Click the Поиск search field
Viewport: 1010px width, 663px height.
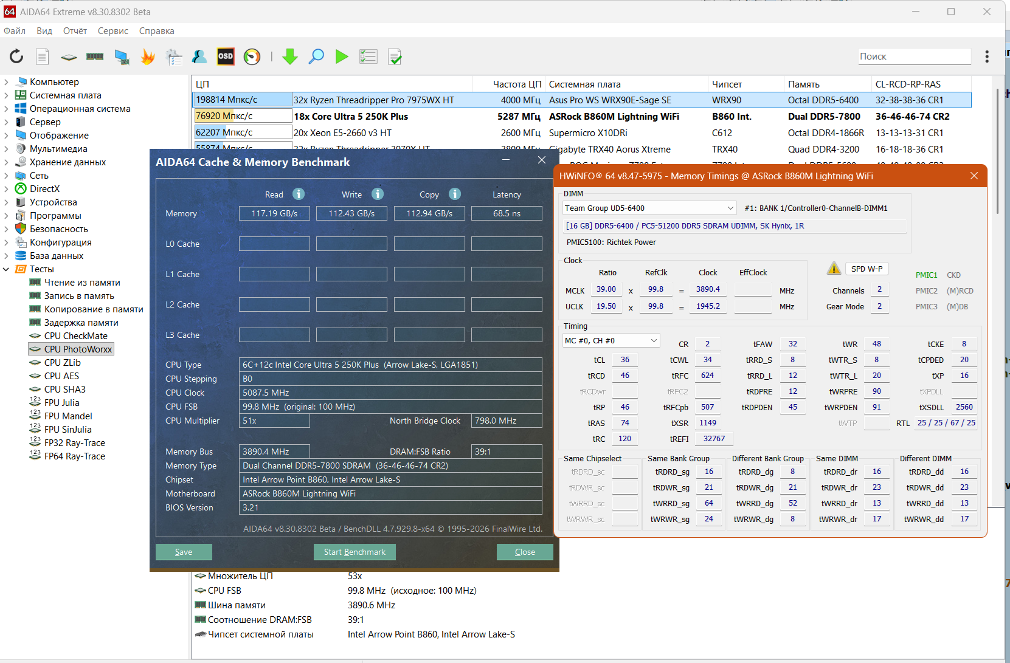click(x=915, y=57)
